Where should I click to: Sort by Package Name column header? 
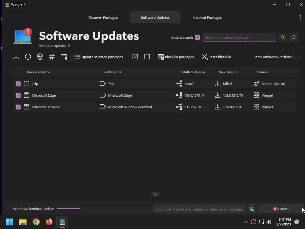39,72
